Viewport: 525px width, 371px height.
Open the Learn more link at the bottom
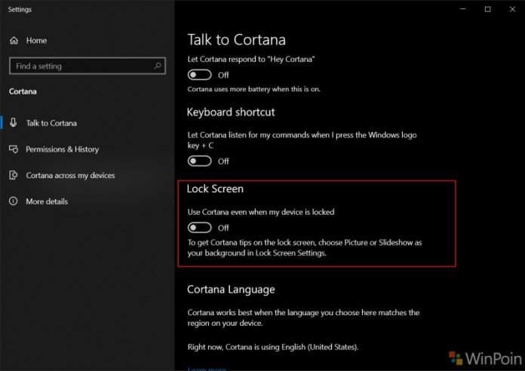pos(207,368)
